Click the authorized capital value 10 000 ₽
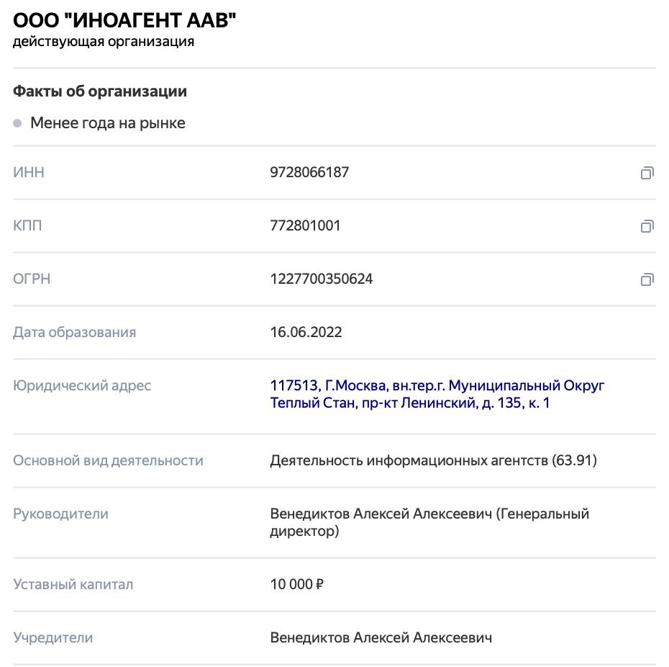Screen dimensions: 669x667 pos(297,585)
